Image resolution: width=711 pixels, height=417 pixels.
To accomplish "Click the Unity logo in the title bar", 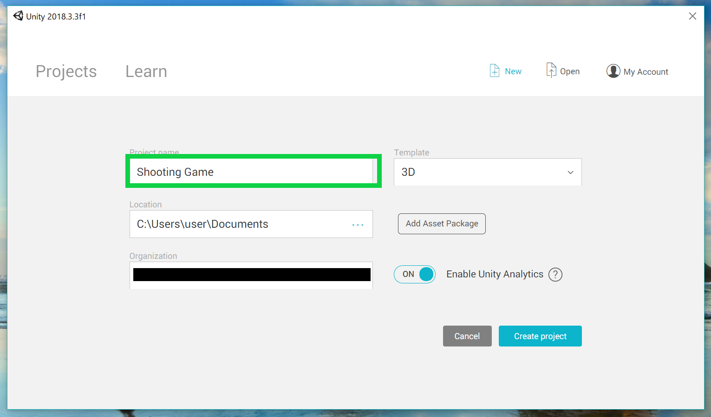I will click(18, 16).
